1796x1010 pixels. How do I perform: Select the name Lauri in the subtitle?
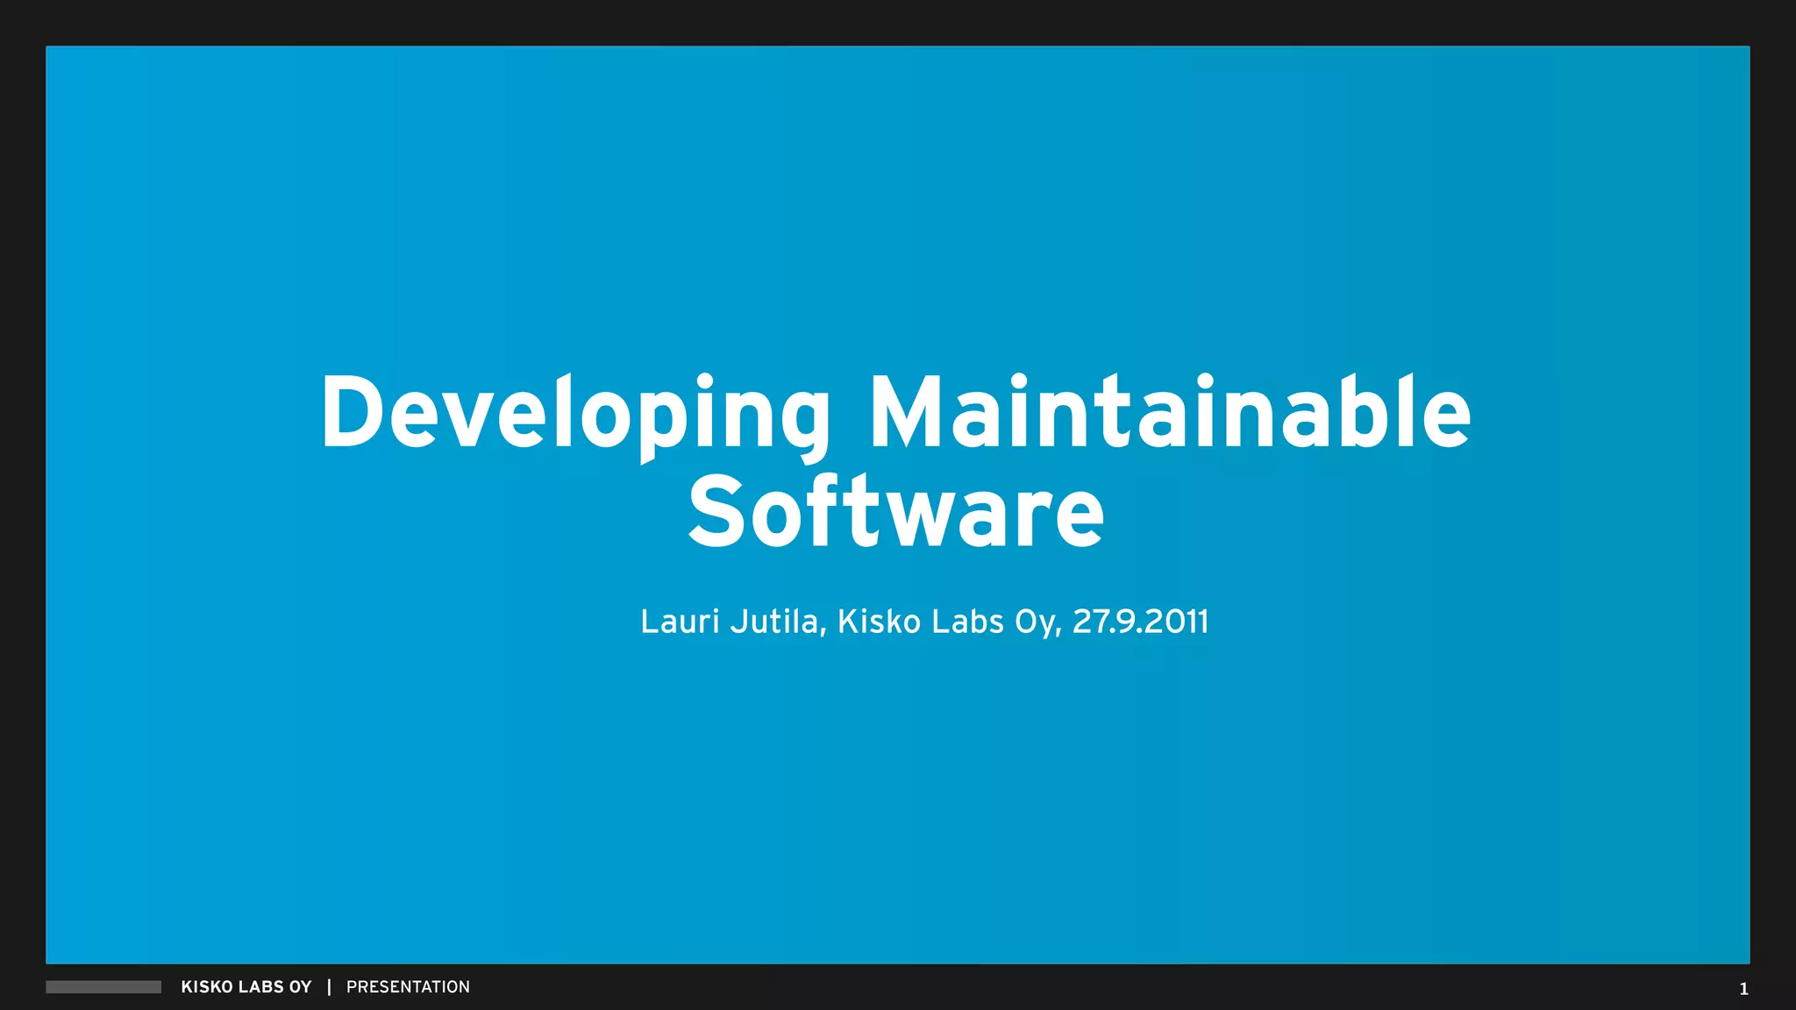click(680, 621)
